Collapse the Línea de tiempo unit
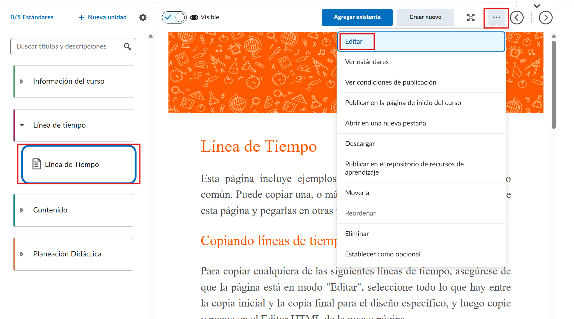Image resolution: width=574 pixels, height=319 pixels. tap(22, 125)
